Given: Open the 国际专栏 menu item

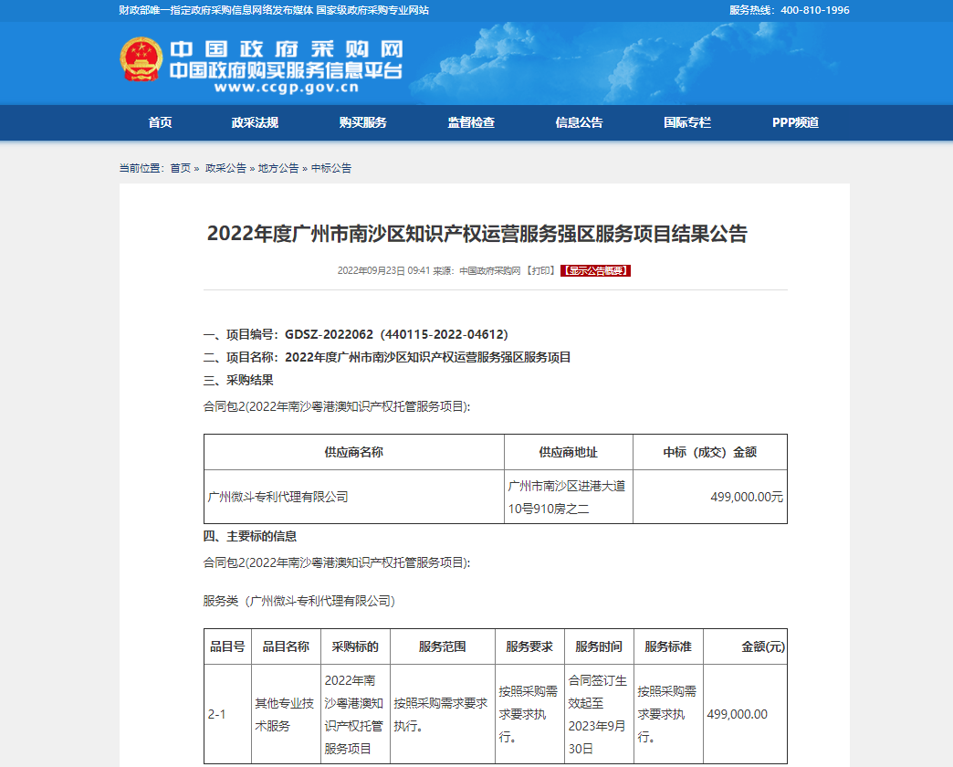Looking at the screenshot, I should (686, 122).
